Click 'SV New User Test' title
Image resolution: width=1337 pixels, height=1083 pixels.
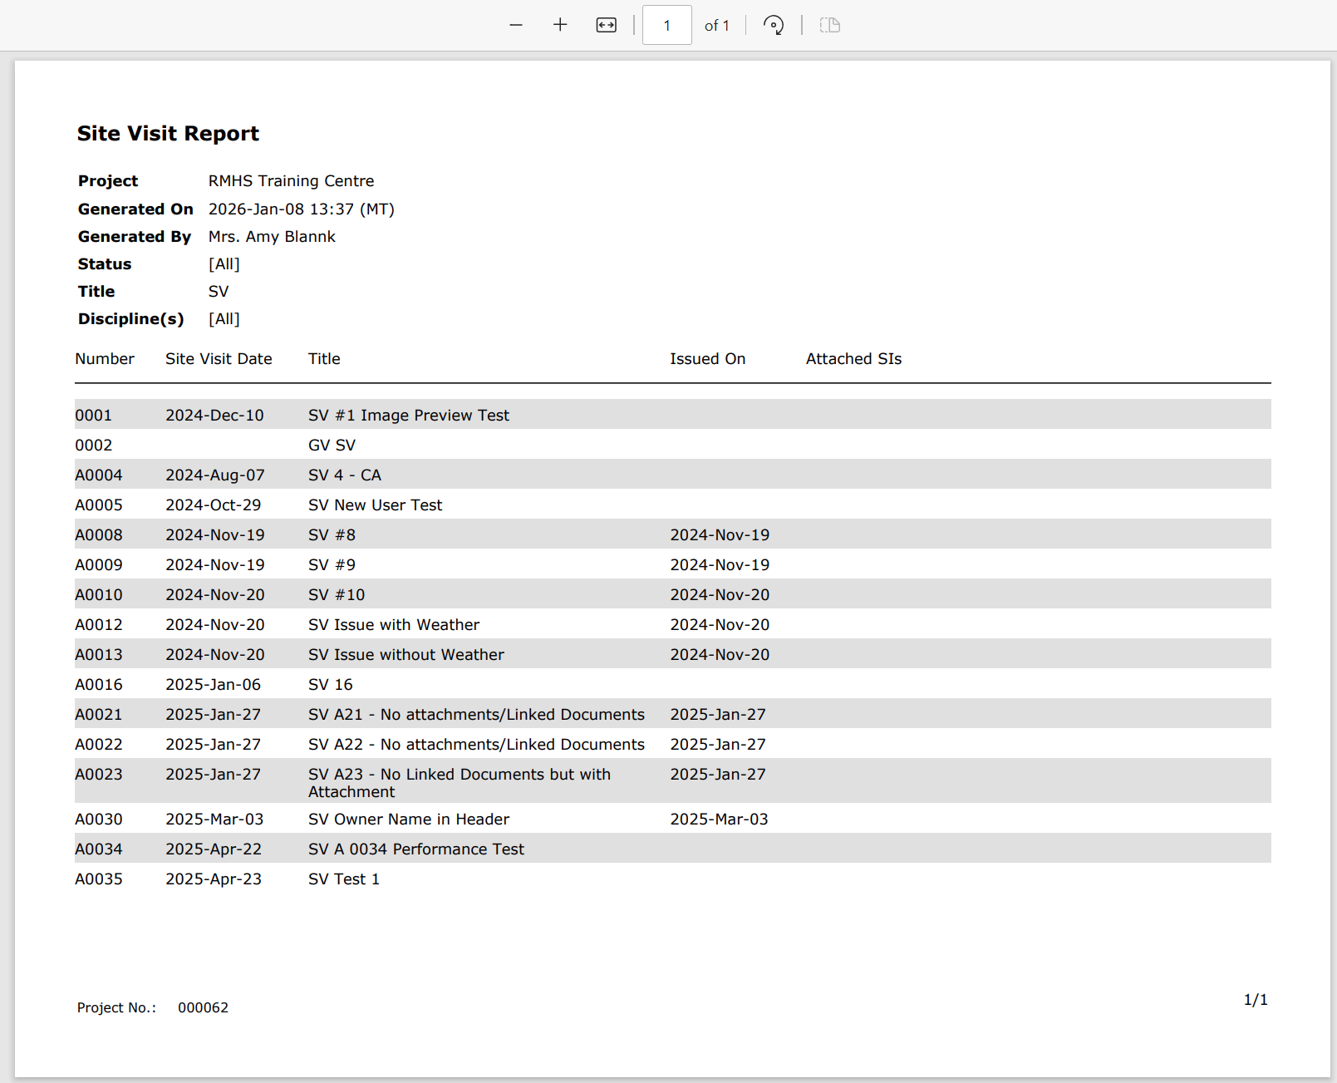[375, 505]
